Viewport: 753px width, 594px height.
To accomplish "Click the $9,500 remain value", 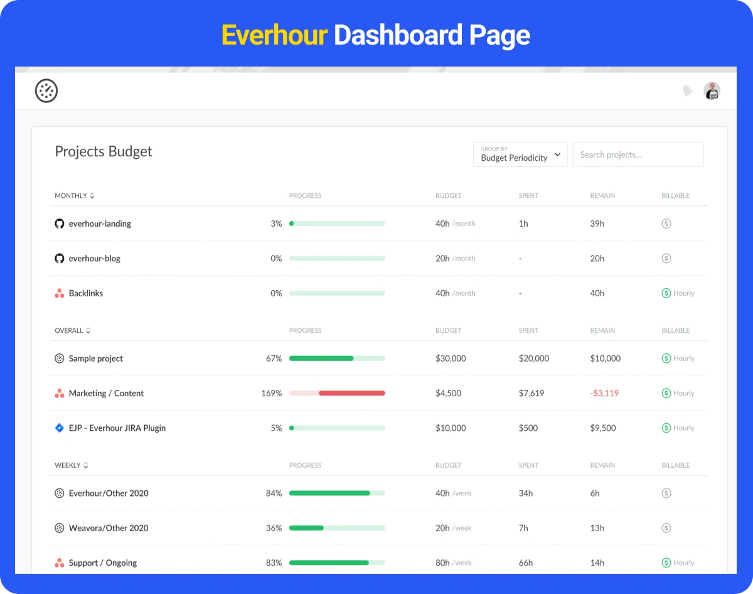I will pos(603,428).
